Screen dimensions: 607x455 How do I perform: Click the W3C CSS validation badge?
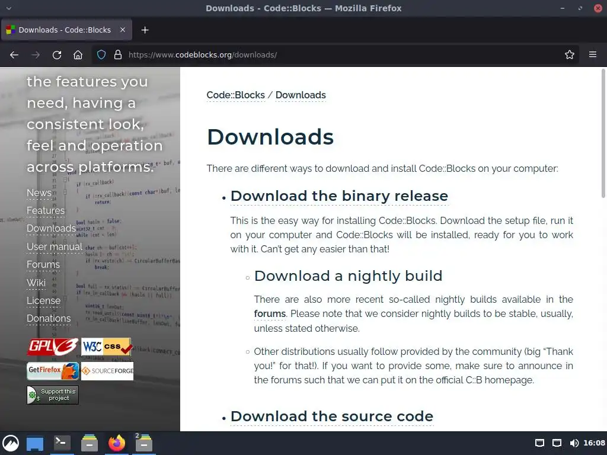(107, 347)
